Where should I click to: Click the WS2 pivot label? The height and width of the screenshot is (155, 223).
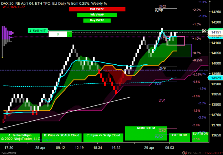point(159,137)
